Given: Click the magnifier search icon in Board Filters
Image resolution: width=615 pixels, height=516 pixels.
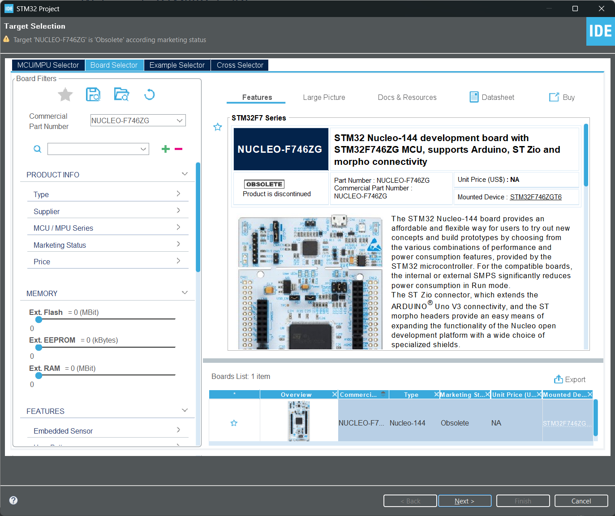Looking at the screenshot, I should [38, 149].
